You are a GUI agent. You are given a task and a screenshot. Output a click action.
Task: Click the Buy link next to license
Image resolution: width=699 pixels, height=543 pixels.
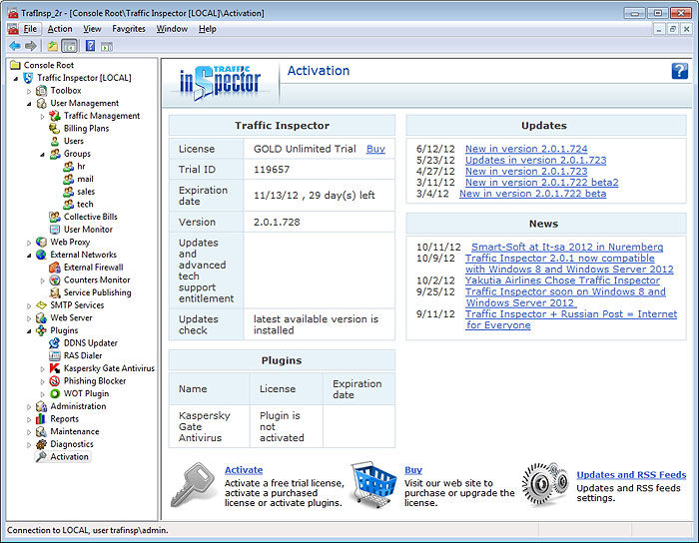click(x=375, y=149)
